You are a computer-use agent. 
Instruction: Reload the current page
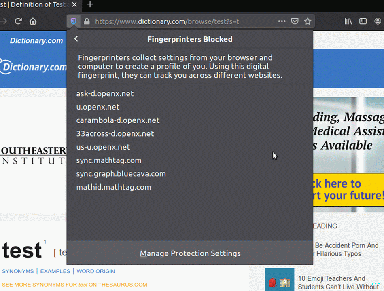tap(18, 21)
